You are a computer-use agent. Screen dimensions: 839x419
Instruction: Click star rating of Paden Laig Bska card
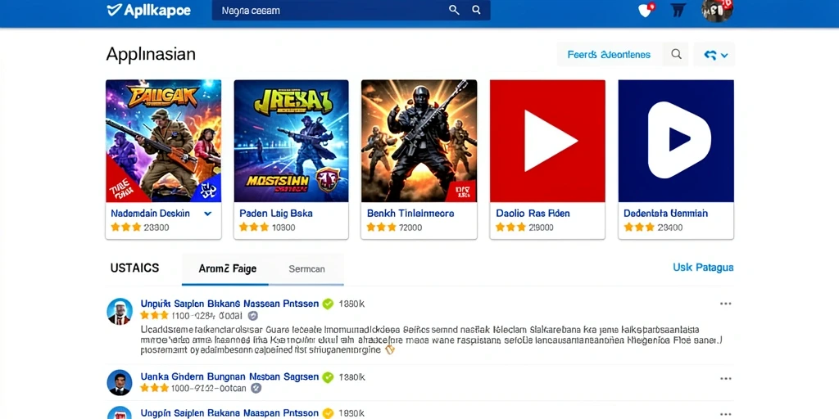254,228
